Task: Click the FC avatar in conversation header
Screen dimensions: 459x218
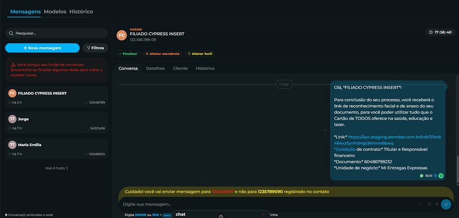Action: pyautogui.click(x=122, y=35)
